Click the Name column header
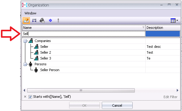The height and width of the screenshot is (111, 182). coord(84,28)
